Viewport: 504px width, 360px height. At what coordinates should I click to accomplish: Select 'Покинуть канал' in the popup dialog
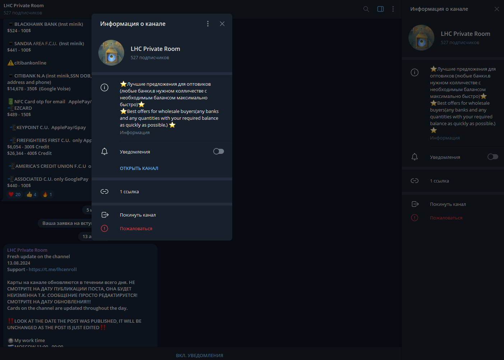click(x=138, y=215)
